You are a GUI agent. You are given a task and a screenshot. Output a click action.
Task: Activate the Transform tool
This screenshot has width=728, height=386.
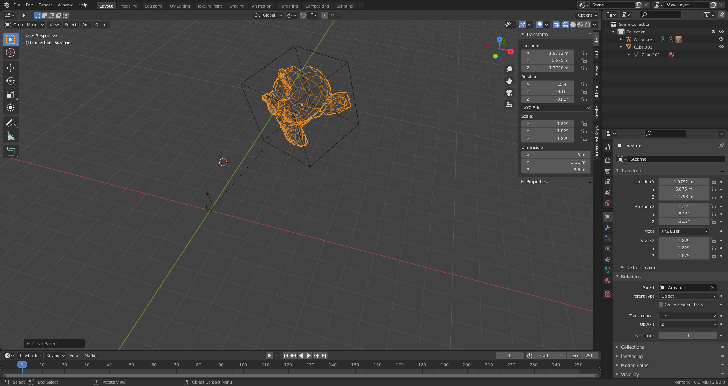coord(11,107)
